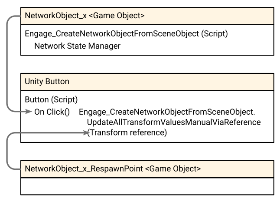Click the connector line leaving RespawnPoint header
The height and width of the screenshot is (202, 280).
(x=13, y=168)
